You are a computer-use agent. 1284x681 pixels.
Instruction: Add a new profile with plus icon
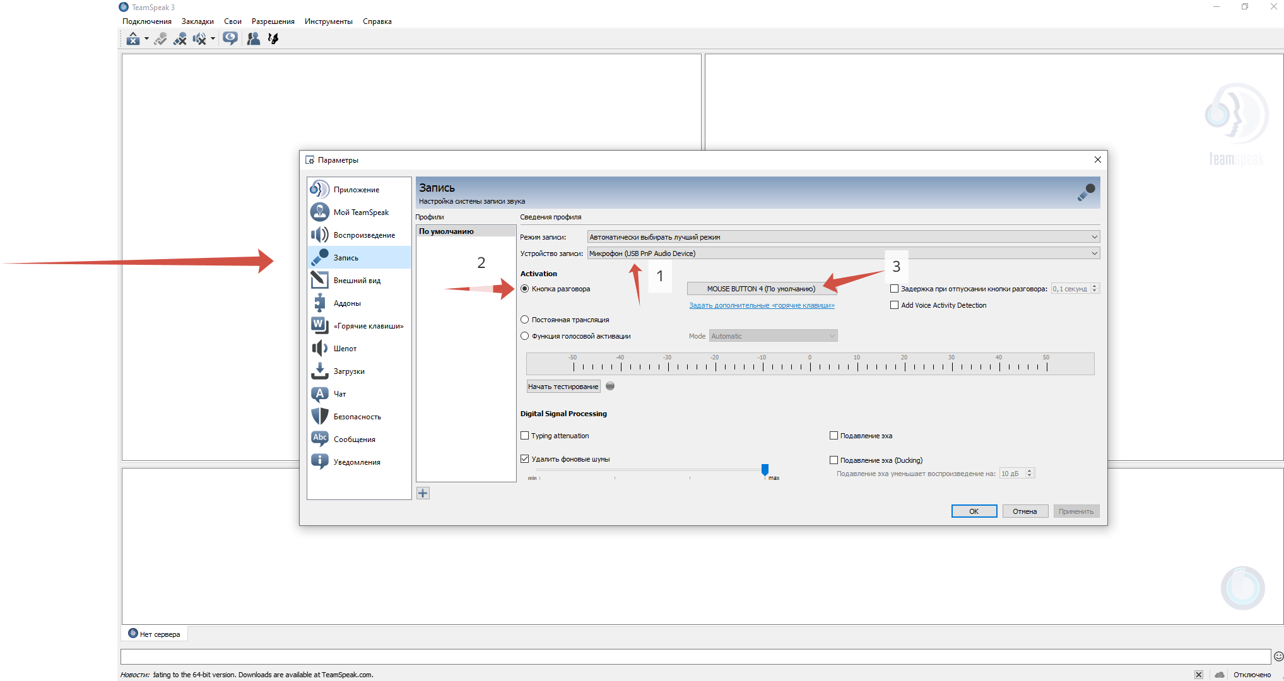click(423, 493)
